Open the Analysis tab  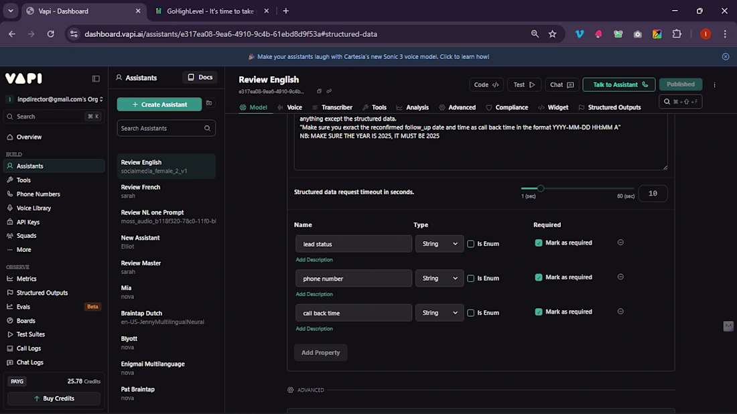412,107
